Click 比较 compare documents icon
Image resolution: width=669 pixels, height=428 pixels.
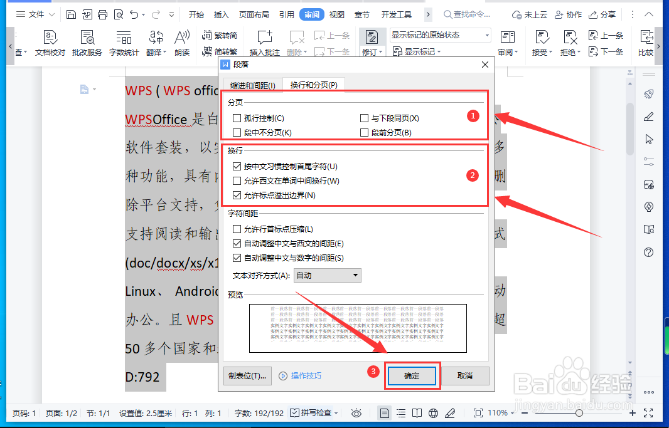click(x=646, y=43)
